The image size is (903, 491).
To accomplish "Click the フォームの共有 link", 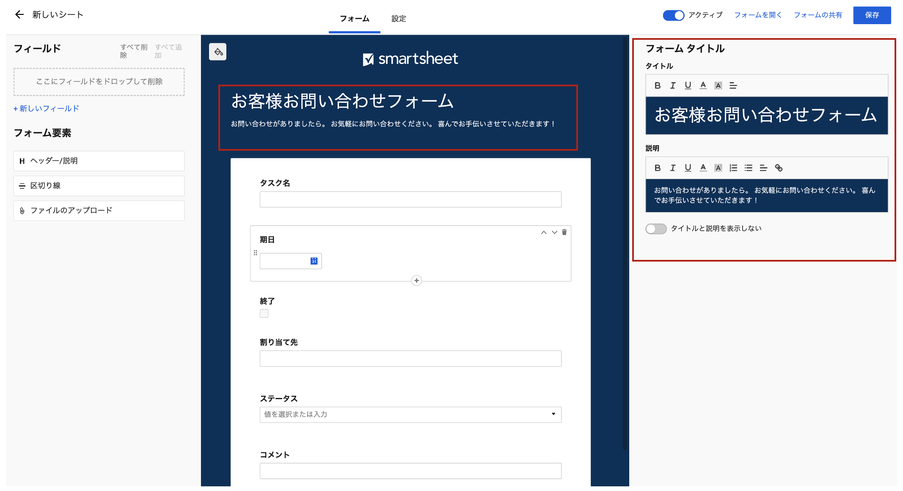I will [818, 15].
